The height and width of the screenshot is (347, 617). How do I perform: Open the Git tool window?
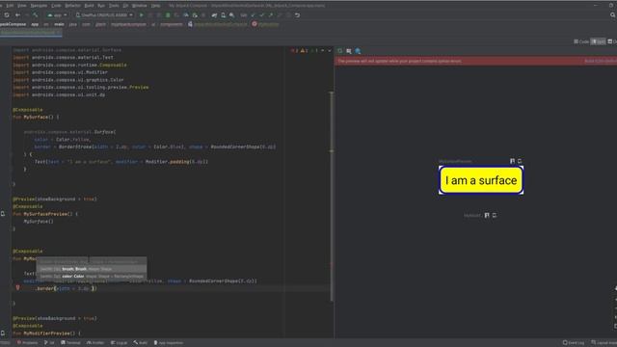click(x=49, y=343)
